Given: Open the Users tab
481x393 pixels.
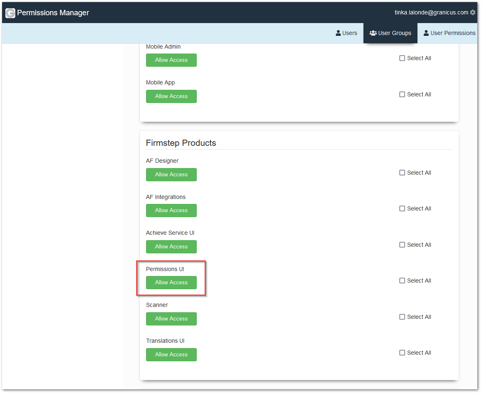Looking at the screenshot, I should point(347,33).
